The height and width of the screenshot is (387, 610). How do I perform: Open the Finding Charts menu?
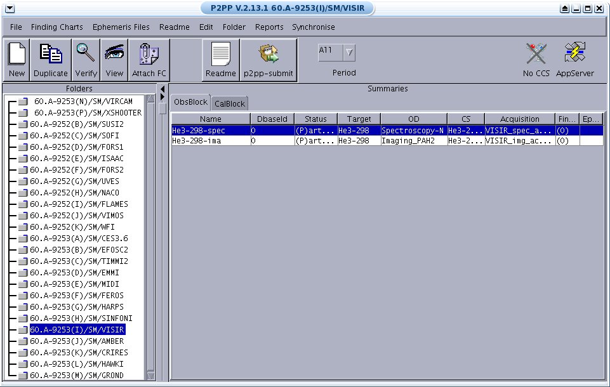coord(56,27)
